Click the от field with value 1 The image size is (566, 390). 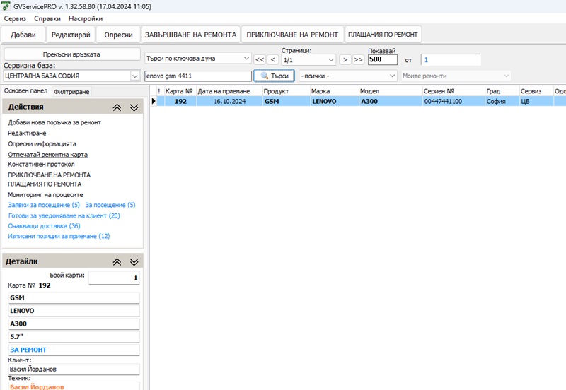[451, 60]
